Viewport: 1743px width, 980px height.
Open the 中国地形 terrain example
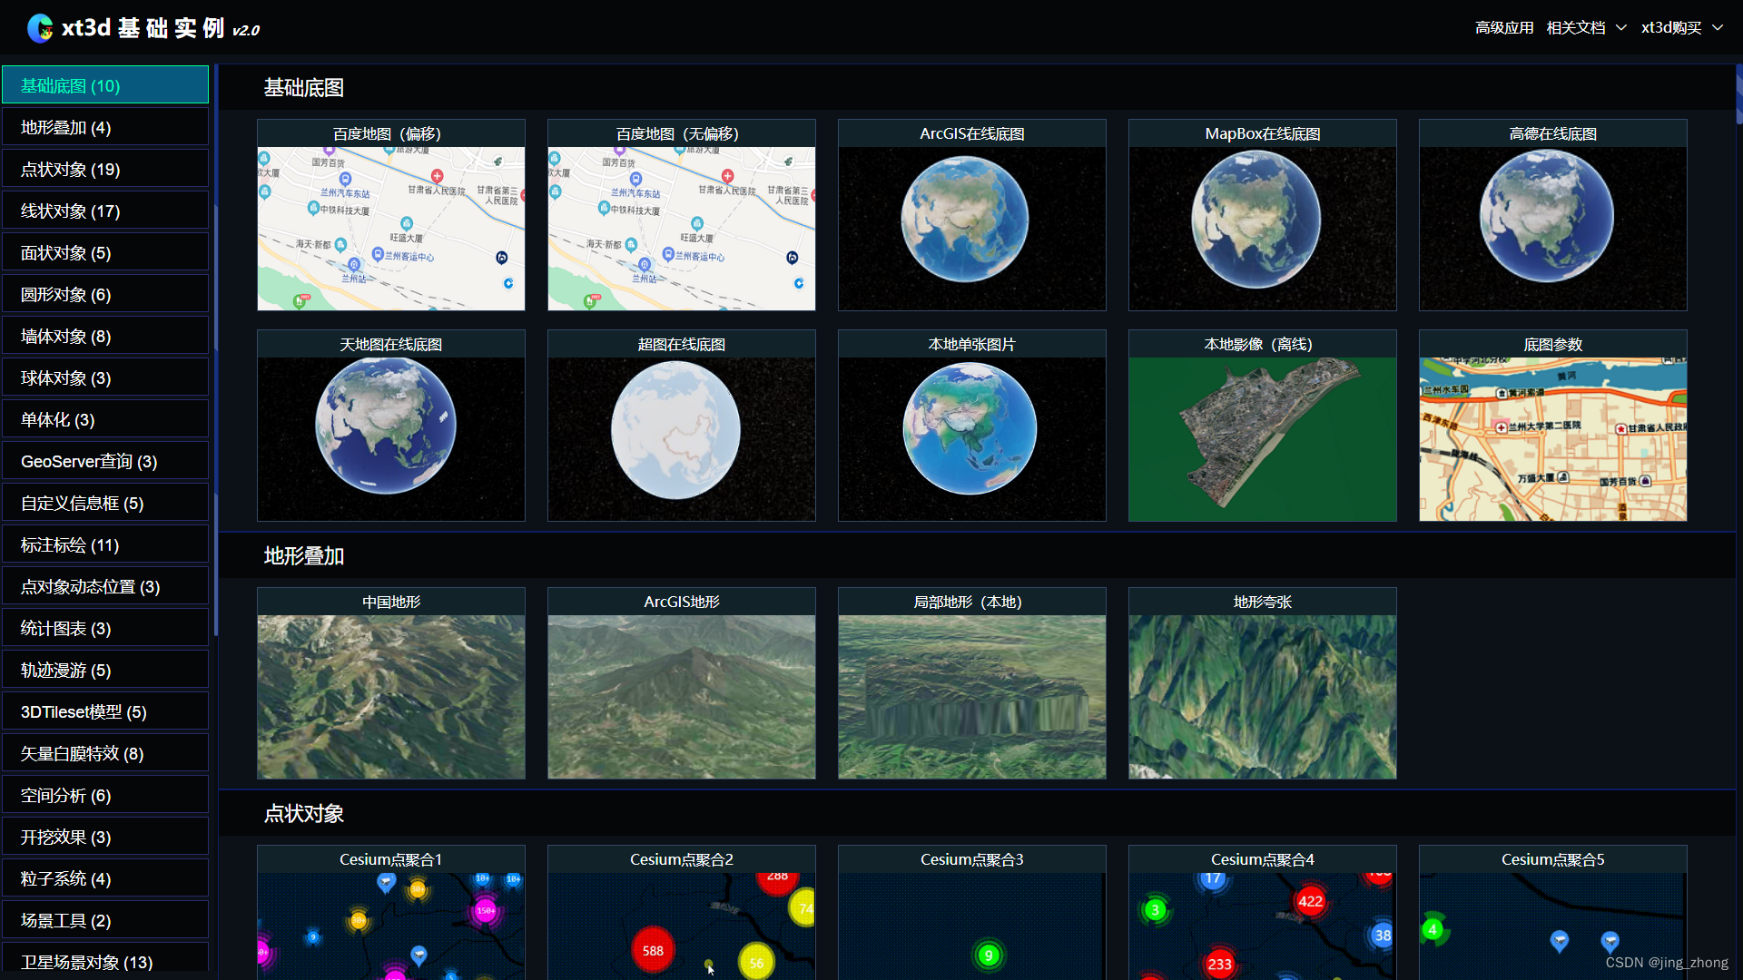390,696
